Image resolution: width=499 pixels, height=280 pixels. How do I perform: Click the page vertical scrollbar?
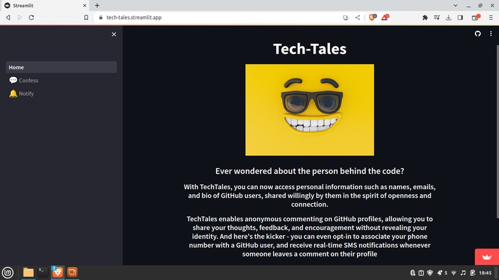tap(497, 132)
